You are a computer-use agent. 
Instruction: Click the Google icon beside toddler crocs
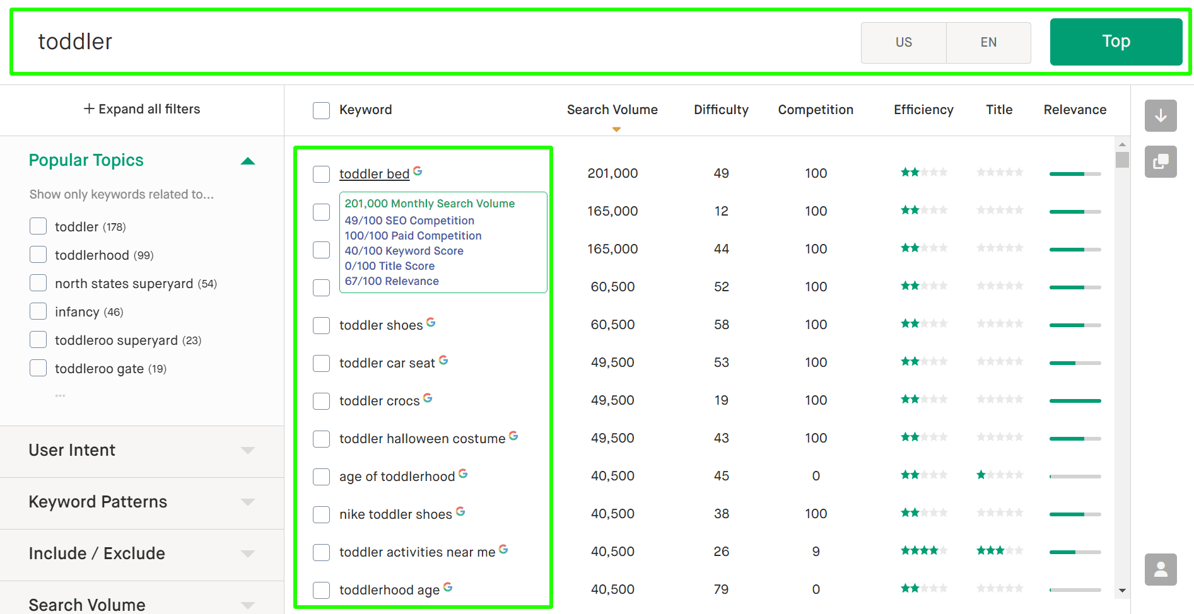pyautogui.click(x=428, y=397)
